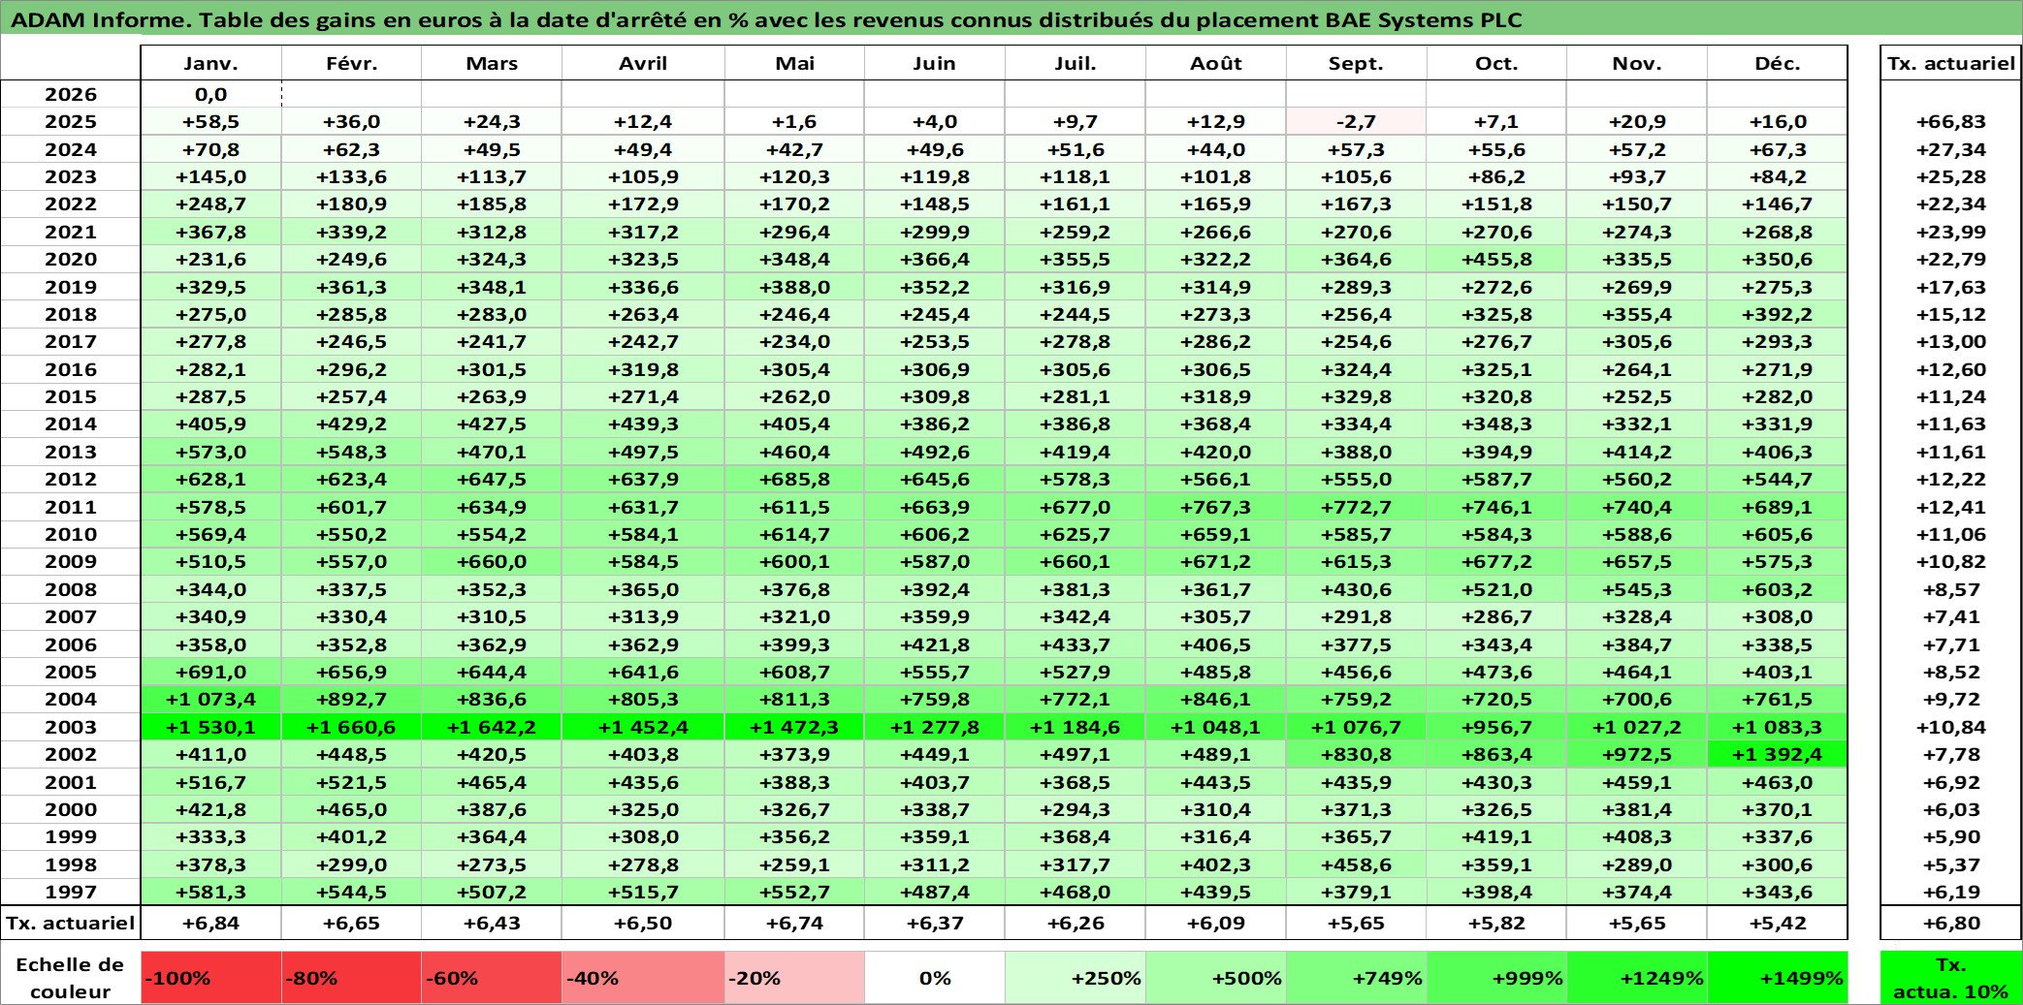Click the 1997 row label
Screen dimensions: 2023x1005
pyautogui.click(x=71, y=892)
